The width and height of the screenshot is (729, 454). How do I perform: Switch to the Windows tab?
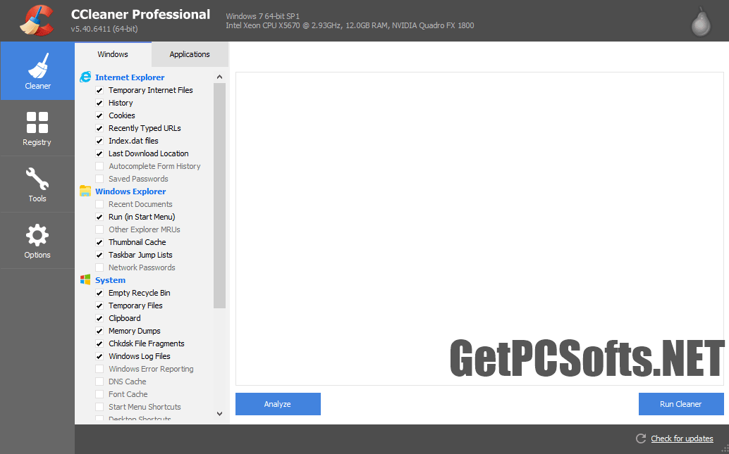pos(113,54)
